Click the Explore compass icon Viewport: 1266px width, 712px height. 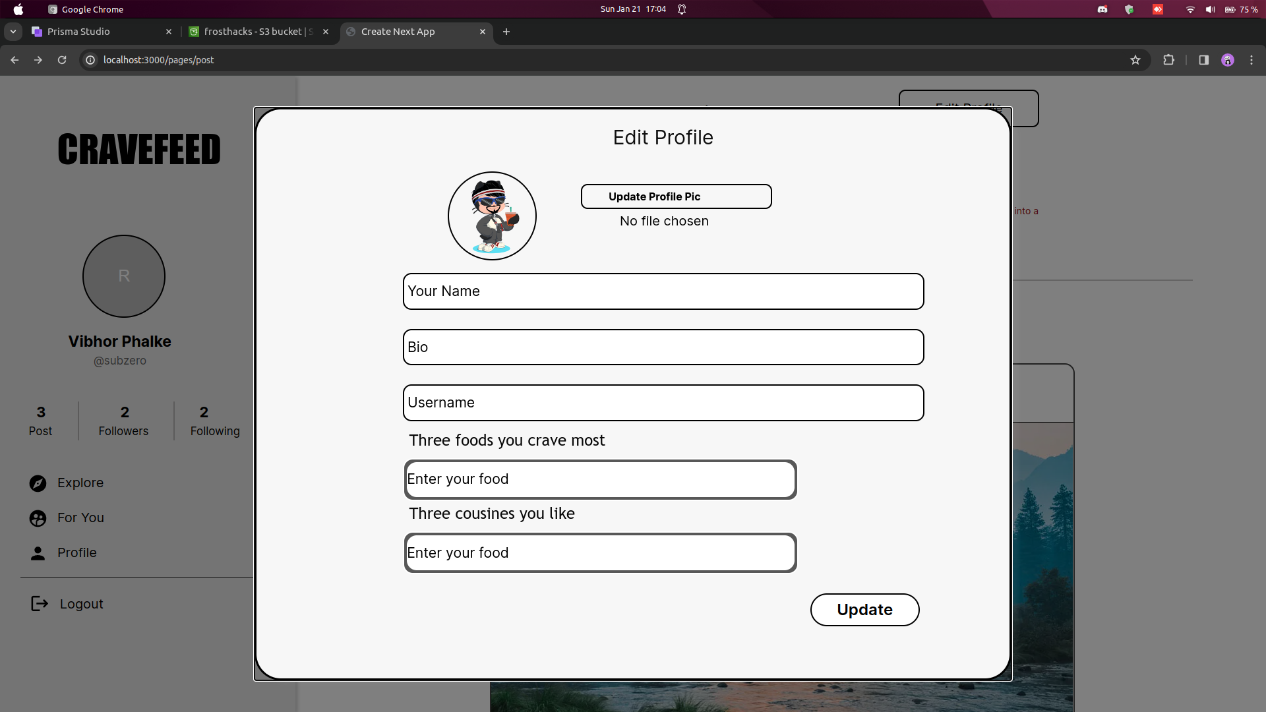tap(38, 483)
